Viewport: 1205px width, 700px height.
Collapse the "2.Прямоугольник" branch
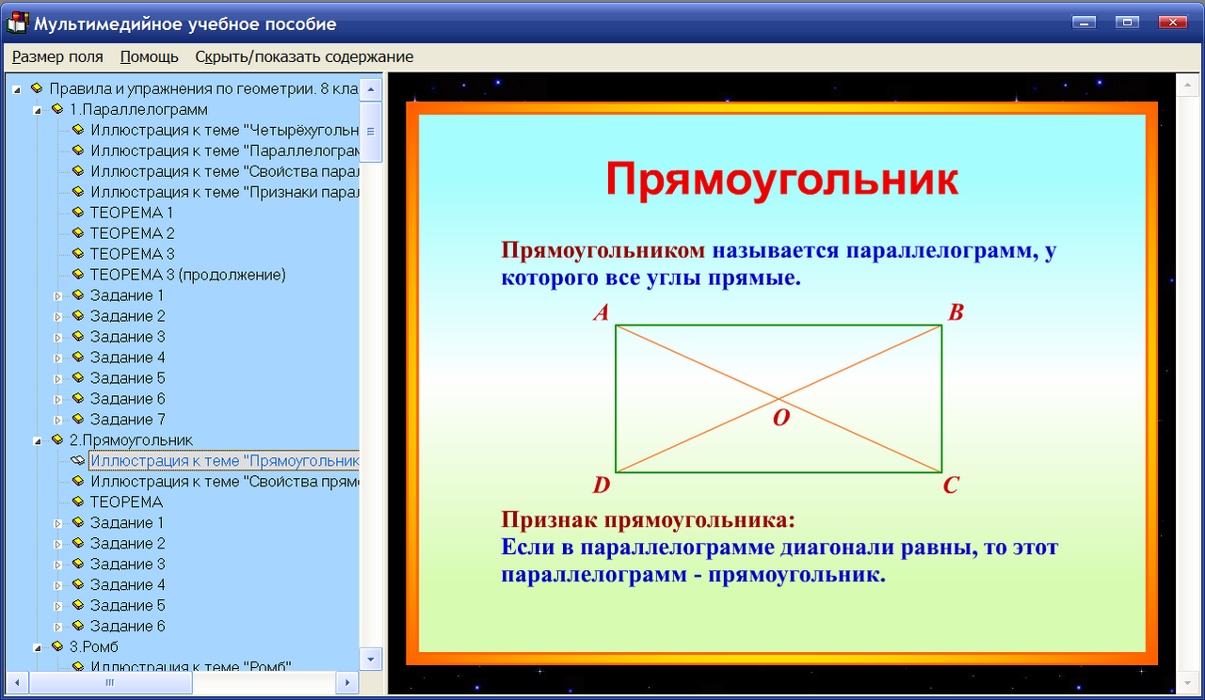coord(35,439)
